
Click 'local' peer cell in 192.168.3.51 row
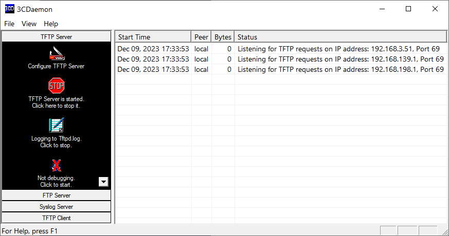tap(201, 49)
